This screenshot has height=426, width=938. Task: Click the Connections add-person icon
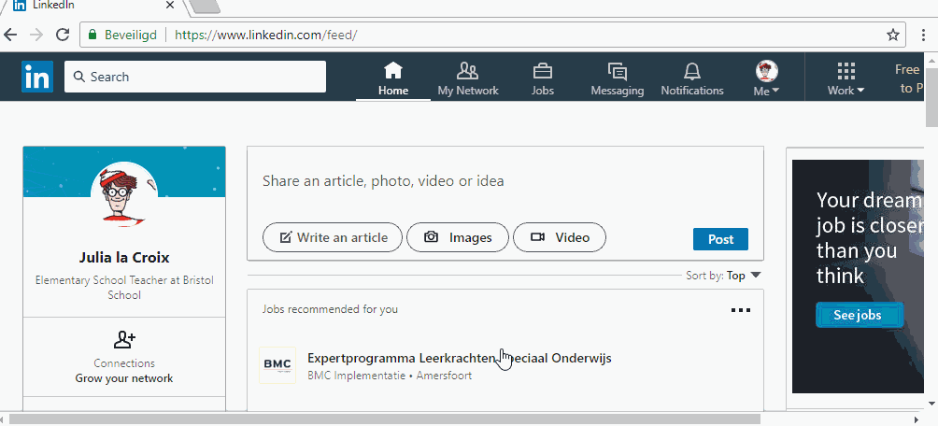pos(124,340)
